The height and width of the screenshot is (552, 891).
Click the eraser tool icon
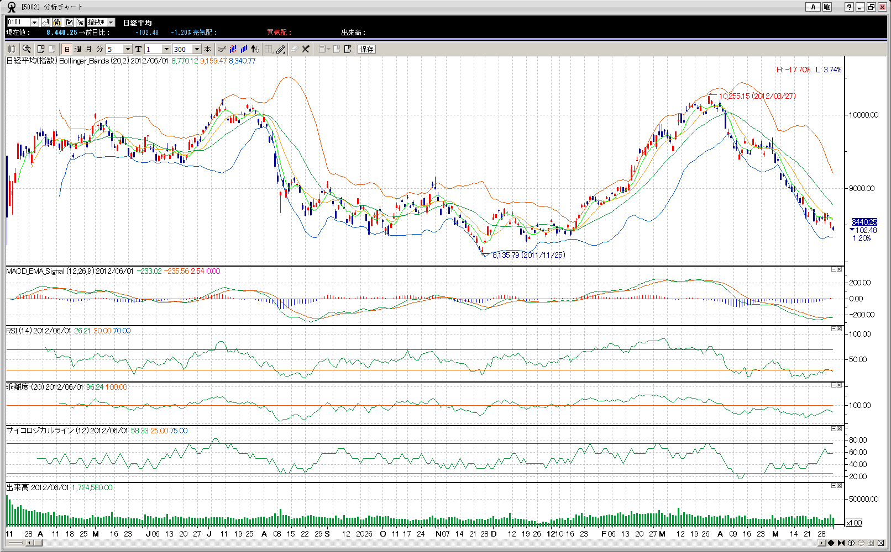[x=294, y=49]
